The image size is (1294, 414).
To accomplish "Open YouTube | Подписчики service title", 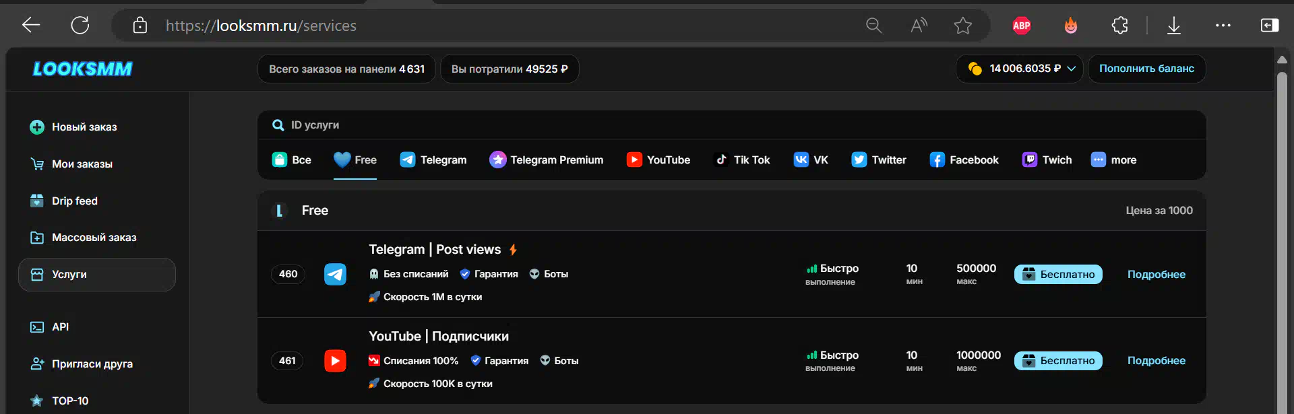I will pos(439,336).
